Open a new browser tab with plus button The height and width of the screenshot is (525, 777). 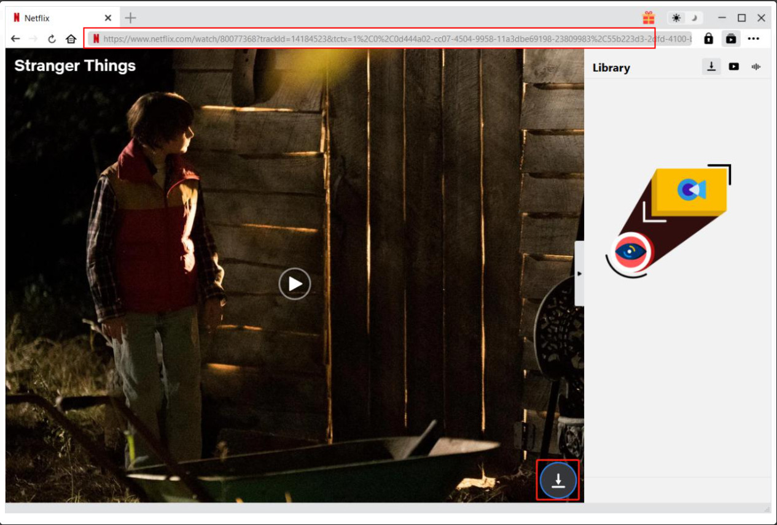point(130,18)
